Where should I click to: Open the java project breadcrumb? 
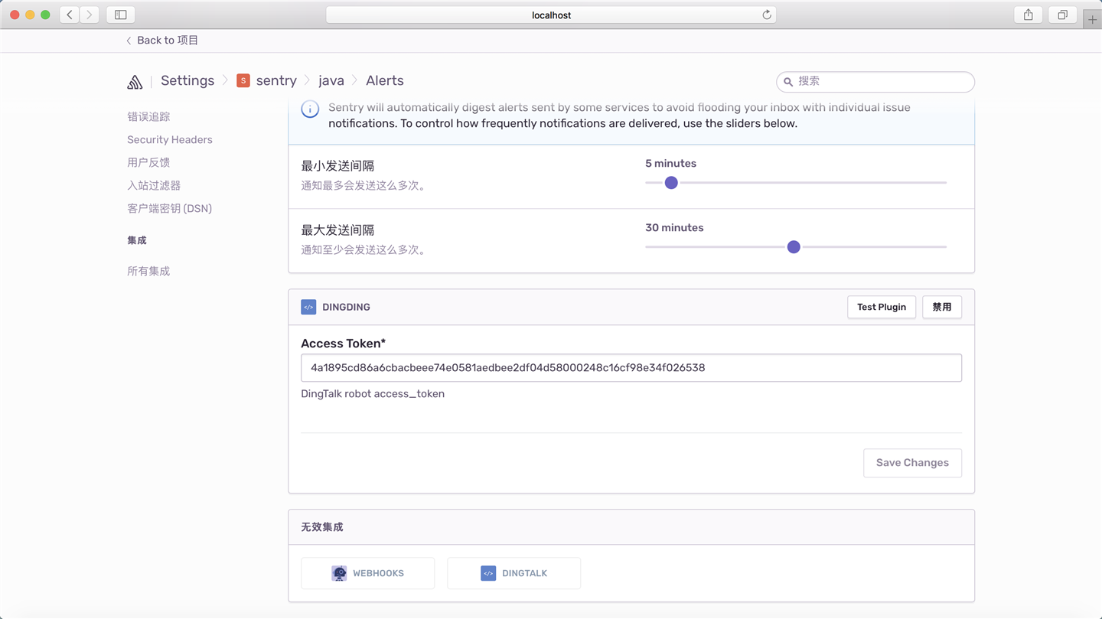pyautogui.click(x=331, y=80)
